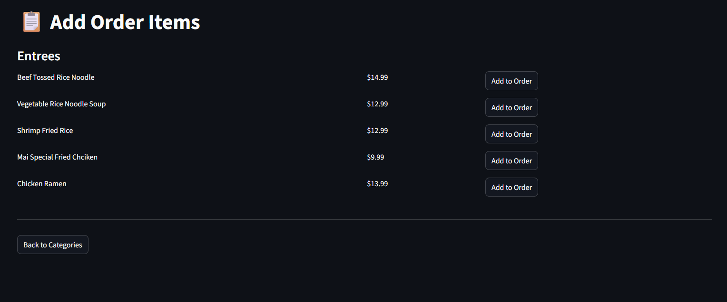Click the Chicken Ramen item name

click(x=42, y=184)
